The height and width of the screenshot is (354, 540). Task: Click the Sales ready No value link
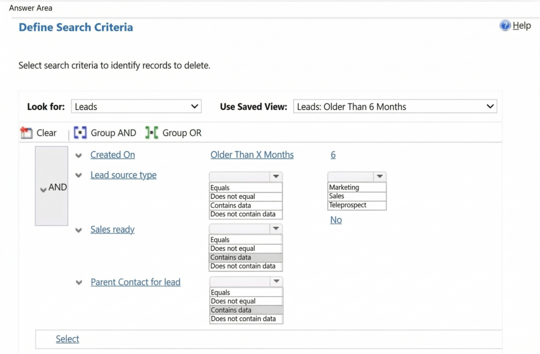tap(336, 220)
